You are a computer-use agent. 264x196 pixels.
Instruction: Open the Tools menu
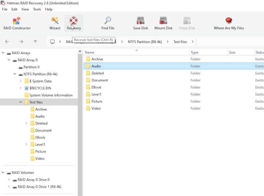tap(37, 9)
